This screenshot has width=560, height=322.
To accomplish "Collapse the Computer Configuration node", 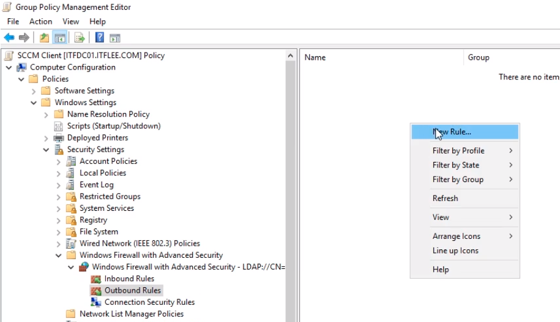I will [x=9, y=67].
